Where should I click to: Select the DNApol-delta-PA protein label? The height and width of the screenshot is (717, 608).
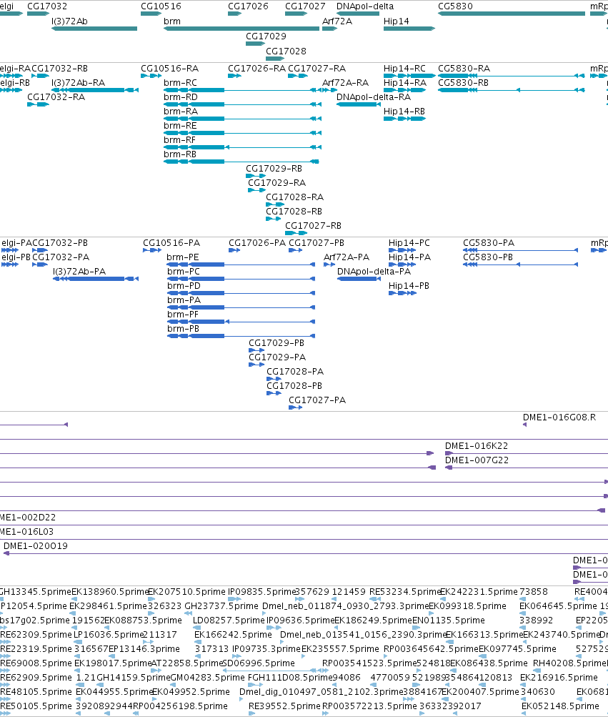coord(374,272)
